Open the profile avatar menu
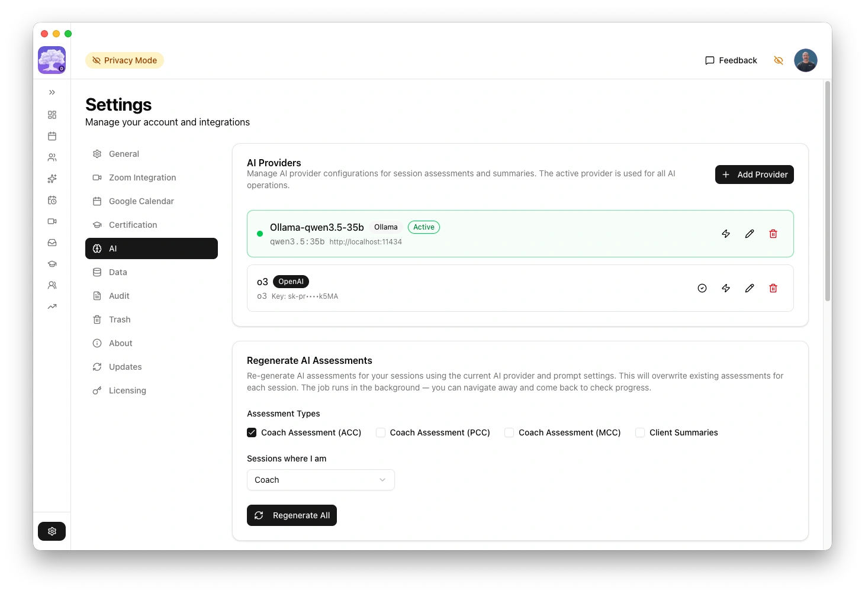The image size is (865, 594). click(x=806, y=60)
